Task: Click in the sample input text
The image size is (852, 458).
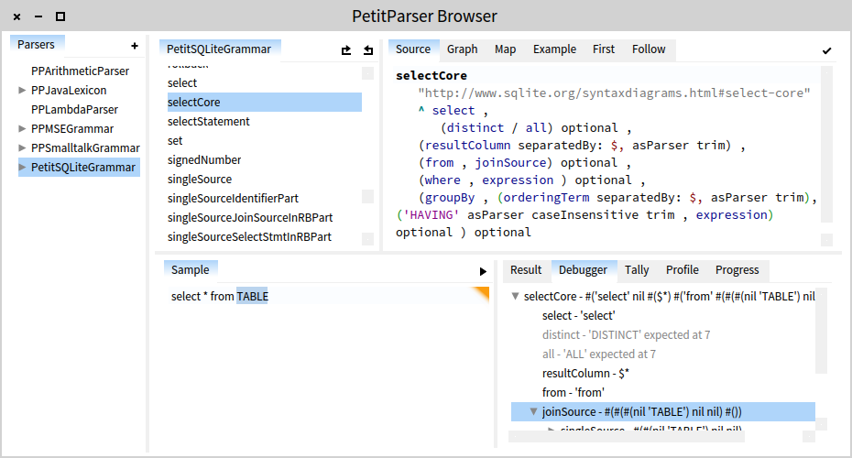Action: (x=220, y=296)
